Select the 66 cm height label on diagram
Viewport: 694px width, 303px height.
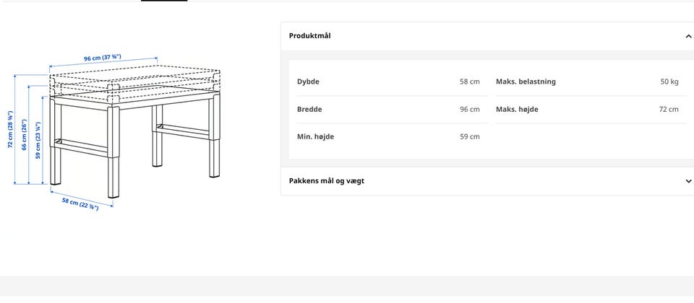(x=25, y=135)
